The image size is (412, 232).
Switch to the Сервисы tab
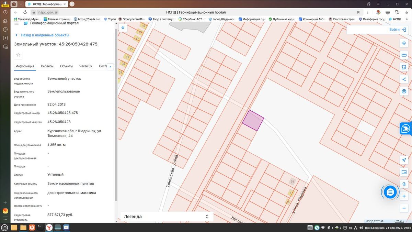tap(47, 66)
